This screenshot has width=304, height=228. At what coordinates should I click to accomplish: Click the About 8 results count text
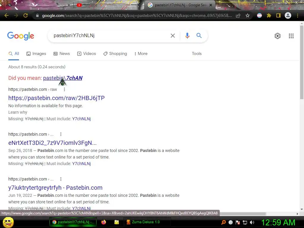(x=37, y=67)
